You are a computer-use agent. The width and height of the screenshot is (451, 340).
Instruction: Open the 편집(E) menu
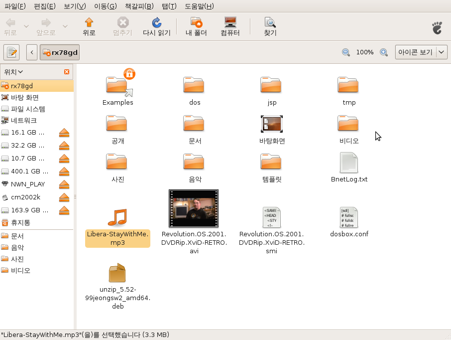pyautogui.click(x=45, y=6)
